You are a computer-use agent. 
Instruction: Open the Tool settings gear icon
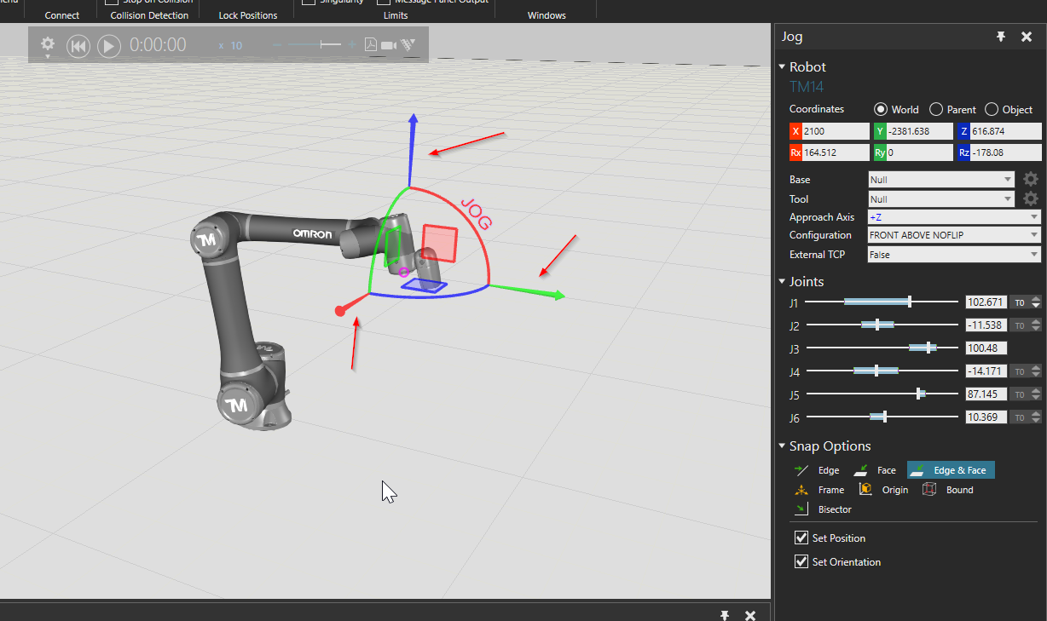[x=1031, y=198]
